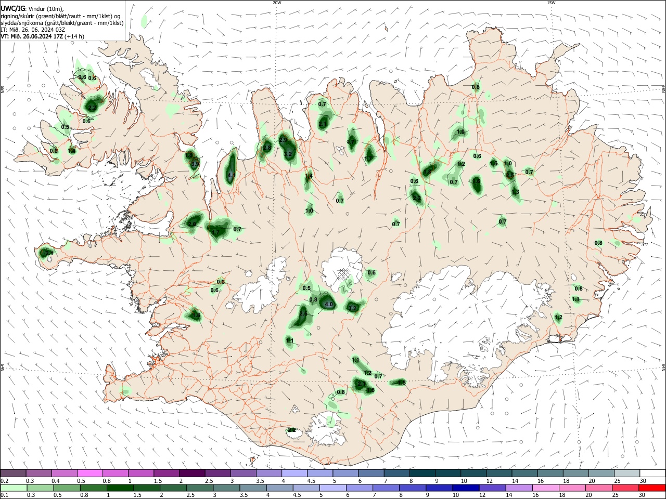Select the lavender 4 swatch in top legend row
The width and height of the screenshot is (666, 499).
click(293, 473)
